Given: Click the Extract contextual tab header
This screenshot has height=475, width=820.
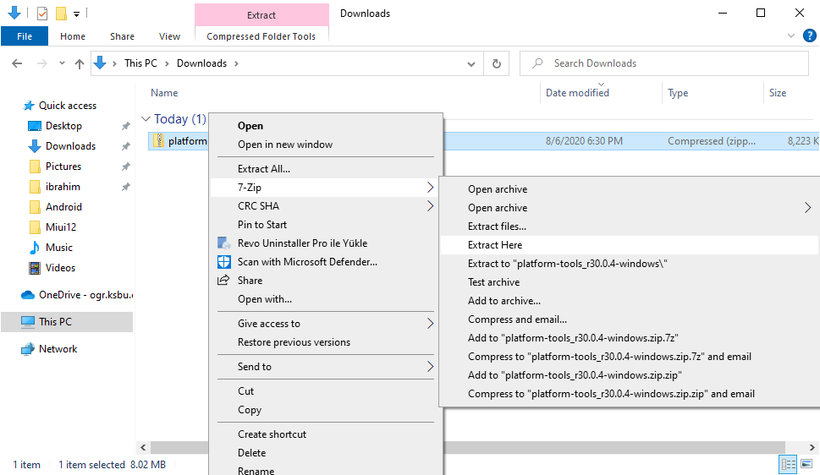Looking at the screenshot, I should [x=261, y=14].
